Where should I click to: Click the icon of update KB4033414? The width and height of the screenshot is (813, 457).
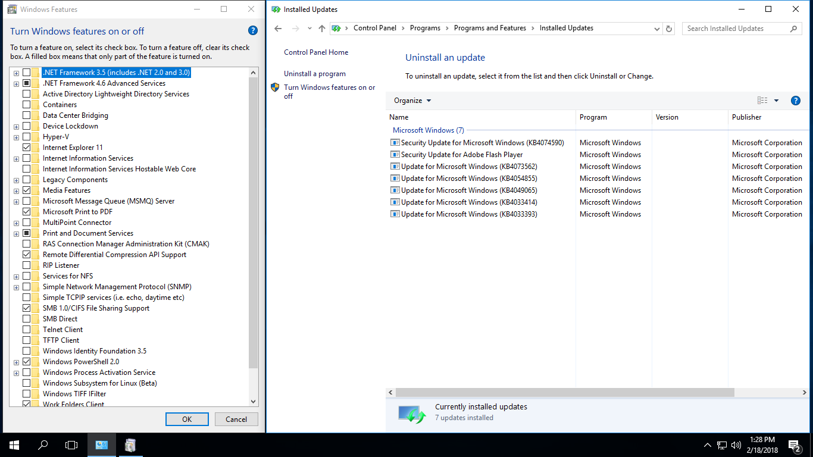click(x=395, y=202)
